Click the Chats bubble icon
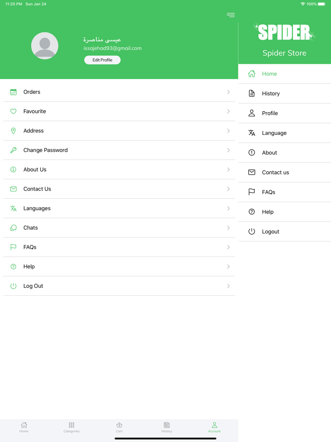The height and width of the screenshot is (442, 331). (13, 228)
